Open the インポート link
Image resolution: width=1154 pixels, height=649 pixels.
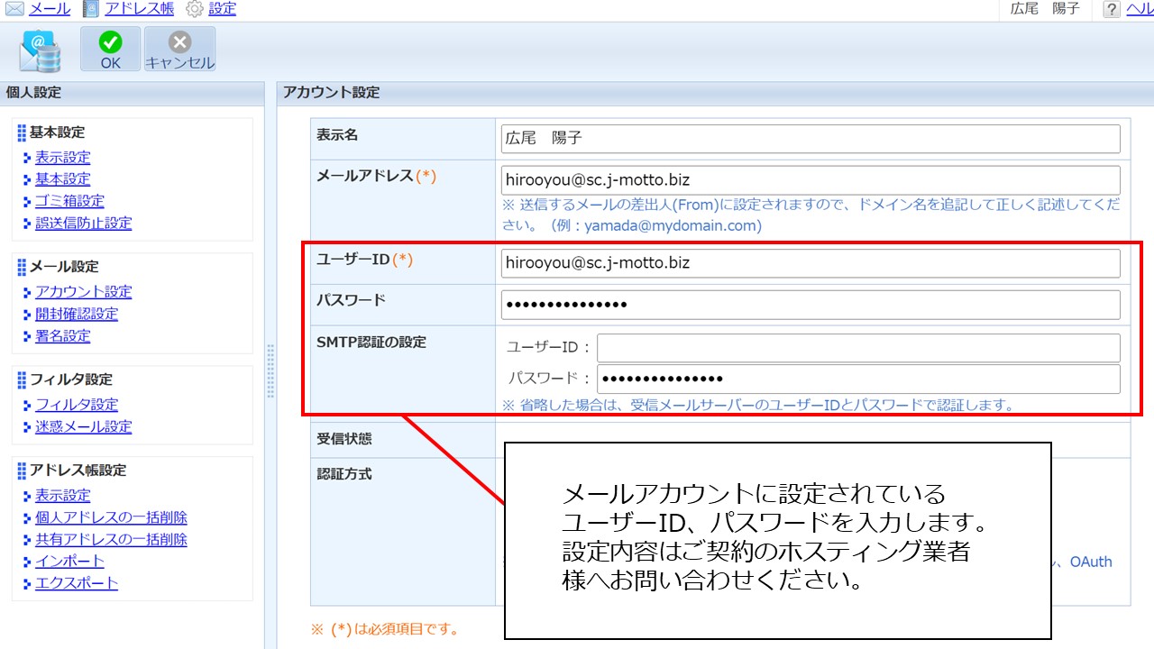[69, 561]
